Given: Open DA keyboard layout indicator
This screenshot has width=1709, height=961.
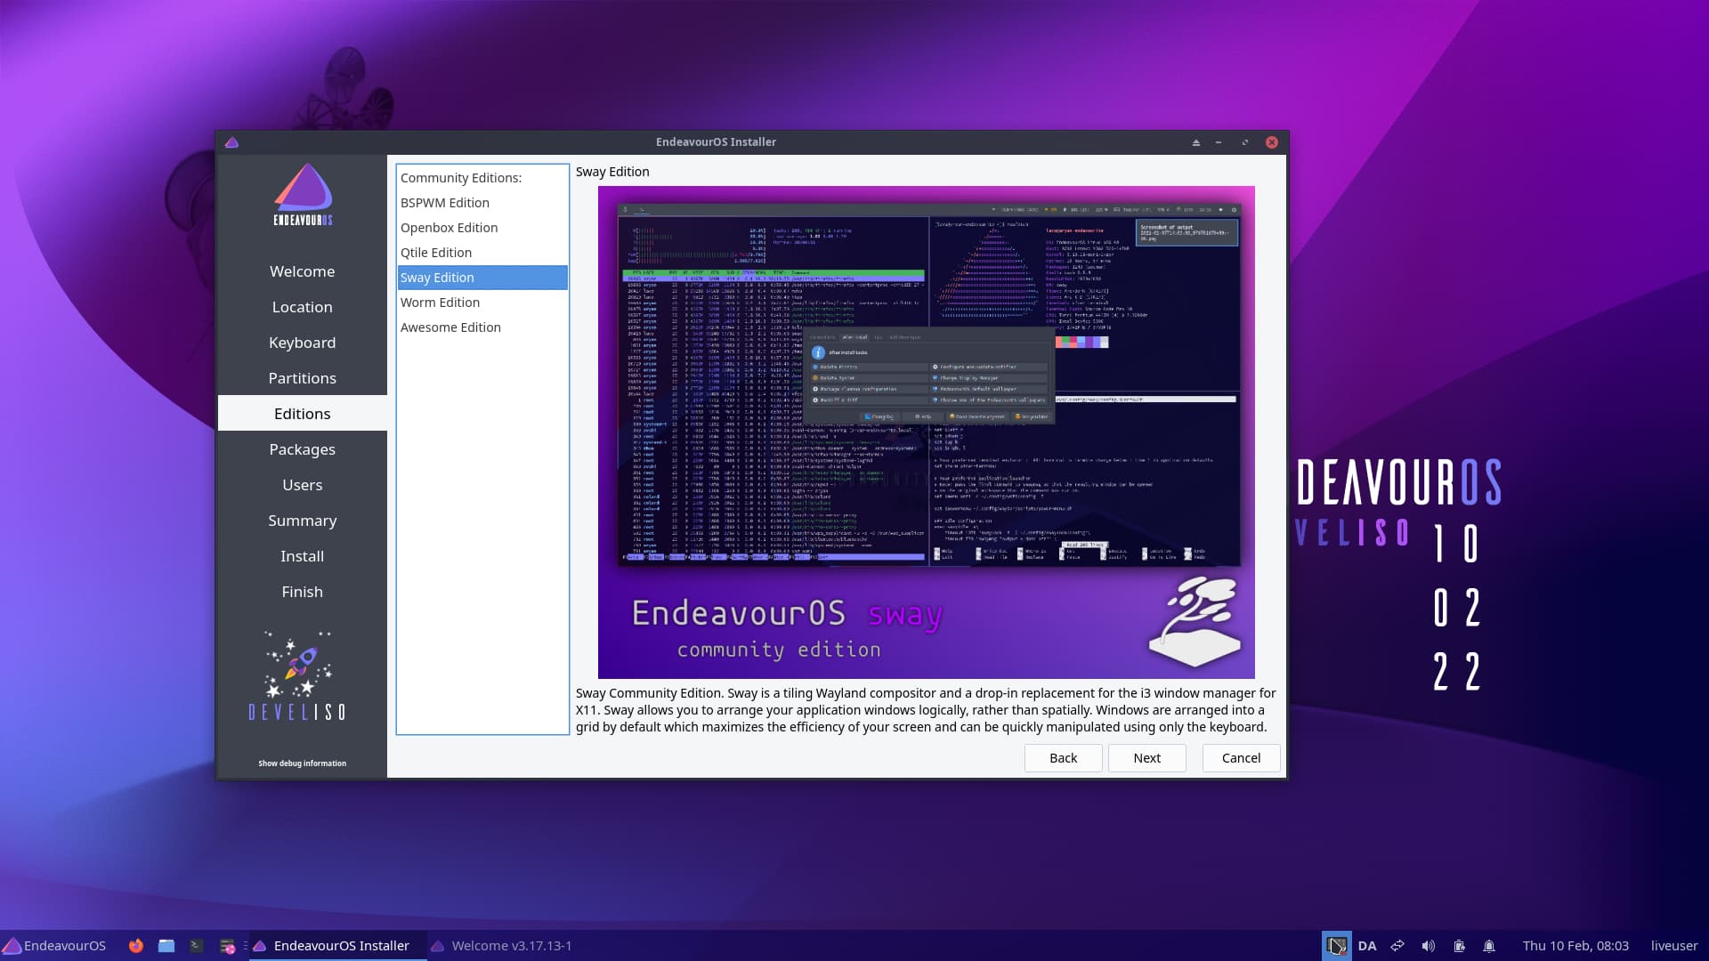Looking at the screenshot, I should (x=1367, y=946).
